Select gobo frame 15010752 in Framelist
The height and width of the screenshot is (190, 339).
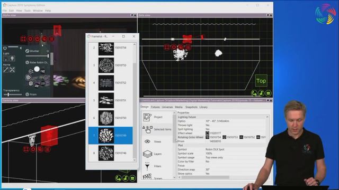[110, 83]
